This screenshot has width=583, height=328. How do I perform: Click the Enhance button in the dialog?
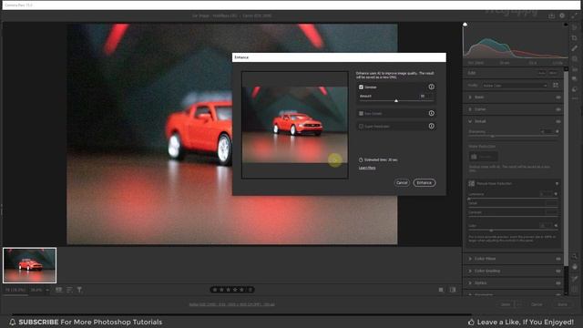pyautogui.click(x=424, y=182)
